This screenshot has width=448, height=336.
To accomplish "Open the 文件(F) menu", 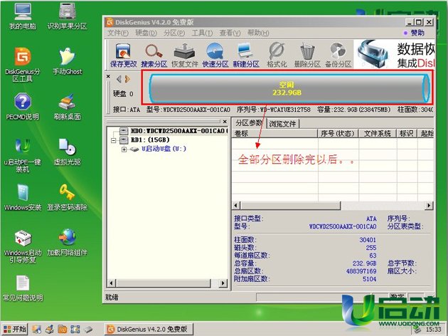I will click(118, 33).
